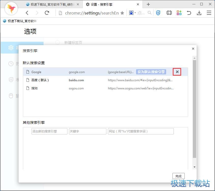Set Google as default search engine
Image resolution: width=215 pixels, height=191 pixels.
point(151,72)
